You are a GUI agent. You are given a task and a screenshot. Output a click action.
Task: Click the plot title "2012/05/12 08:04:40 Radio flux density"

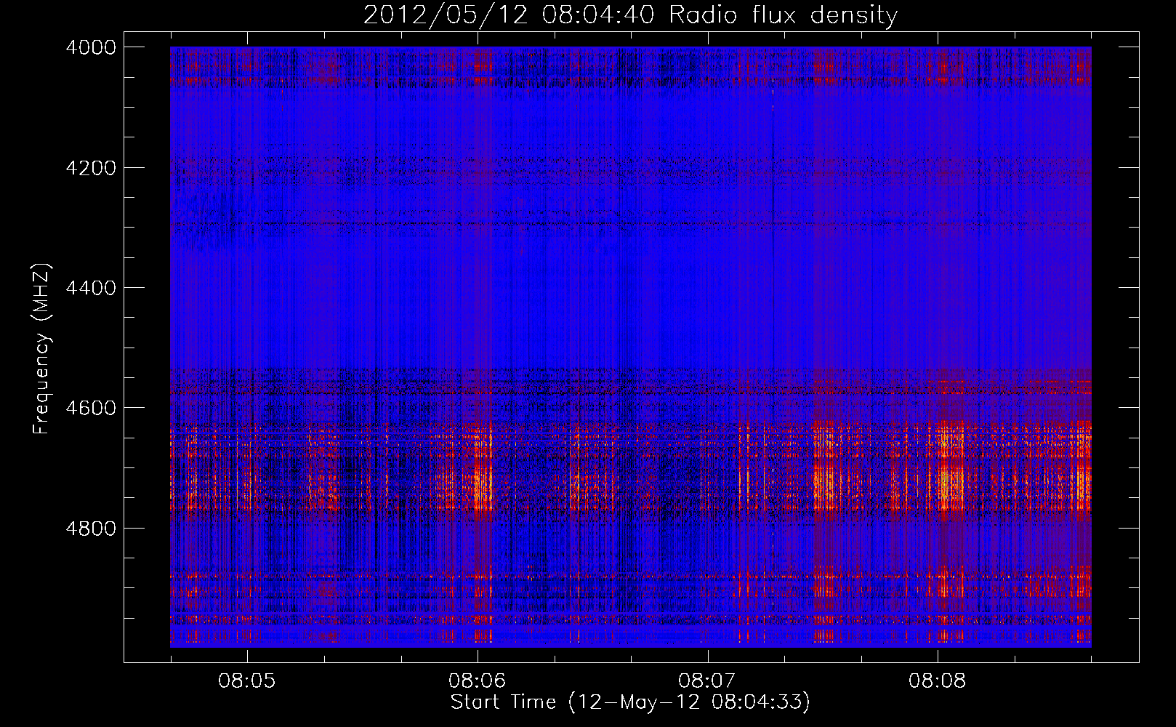click(x=630, y=15)
